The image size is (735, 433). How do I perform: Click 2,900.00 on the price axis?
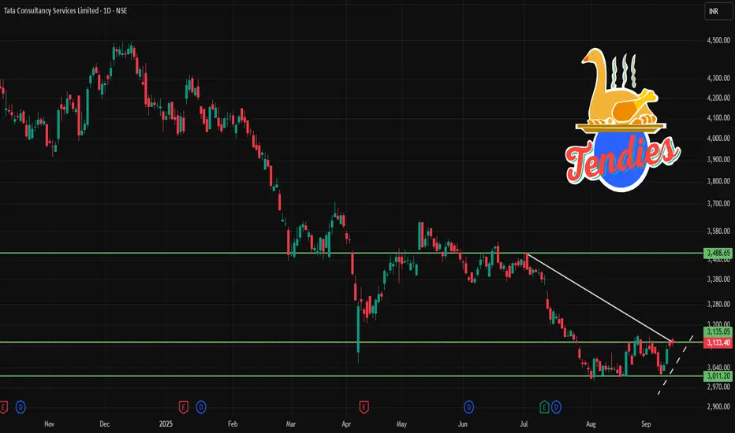tap(718, 407)
